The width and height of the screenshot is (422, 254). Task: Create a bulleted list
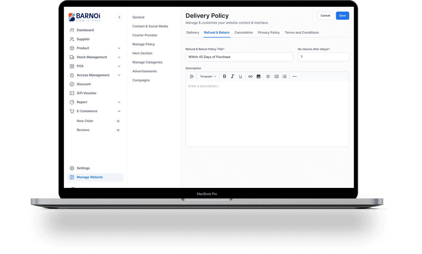[x=277, y=77]
